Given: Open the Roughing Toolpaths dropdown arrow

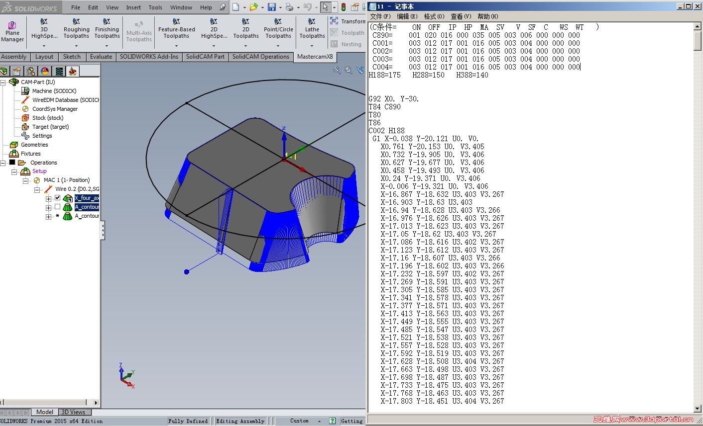Looking at the screenshot, I should (76, 46).
